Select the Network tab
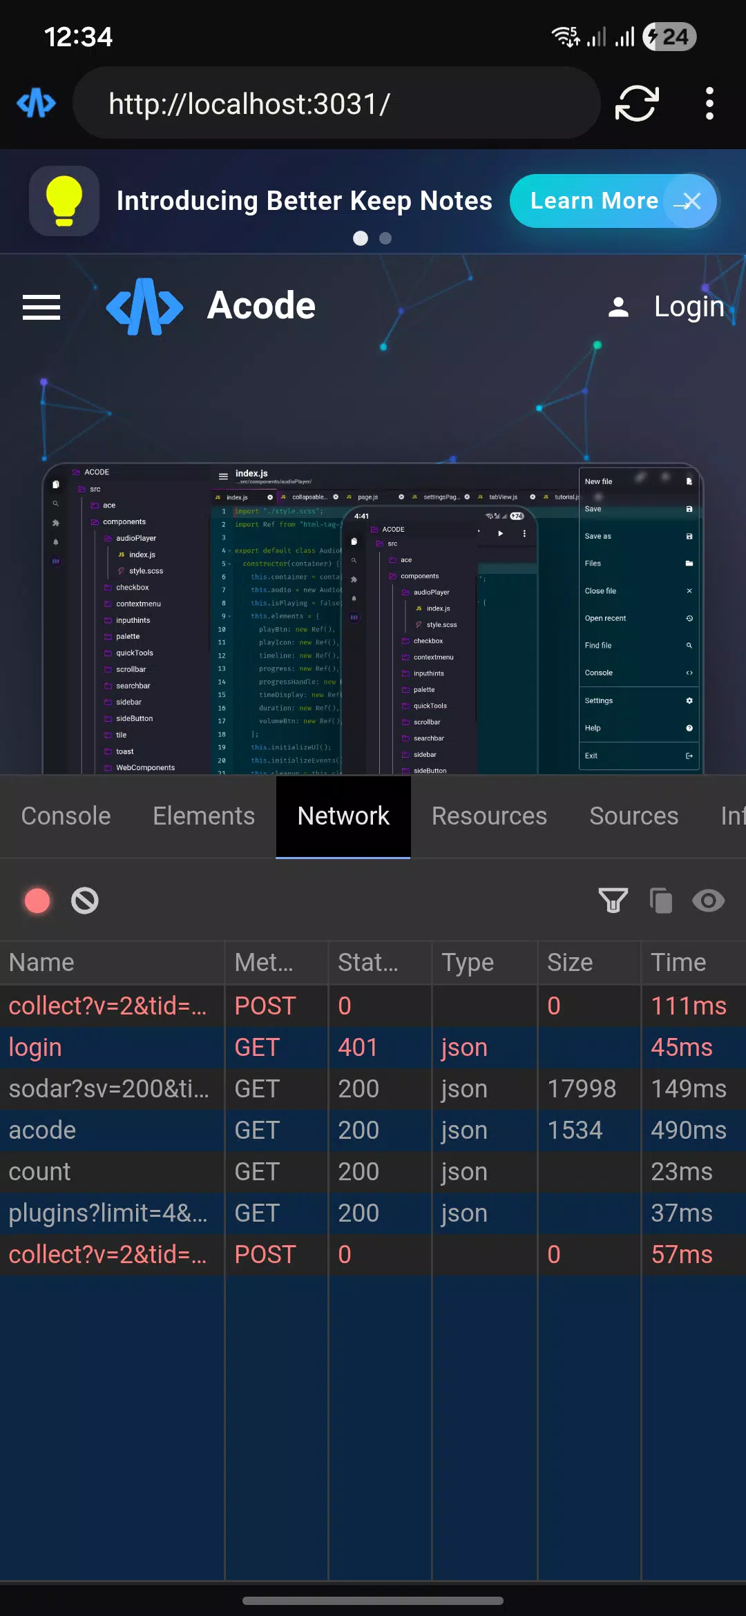 coord(343,816)
